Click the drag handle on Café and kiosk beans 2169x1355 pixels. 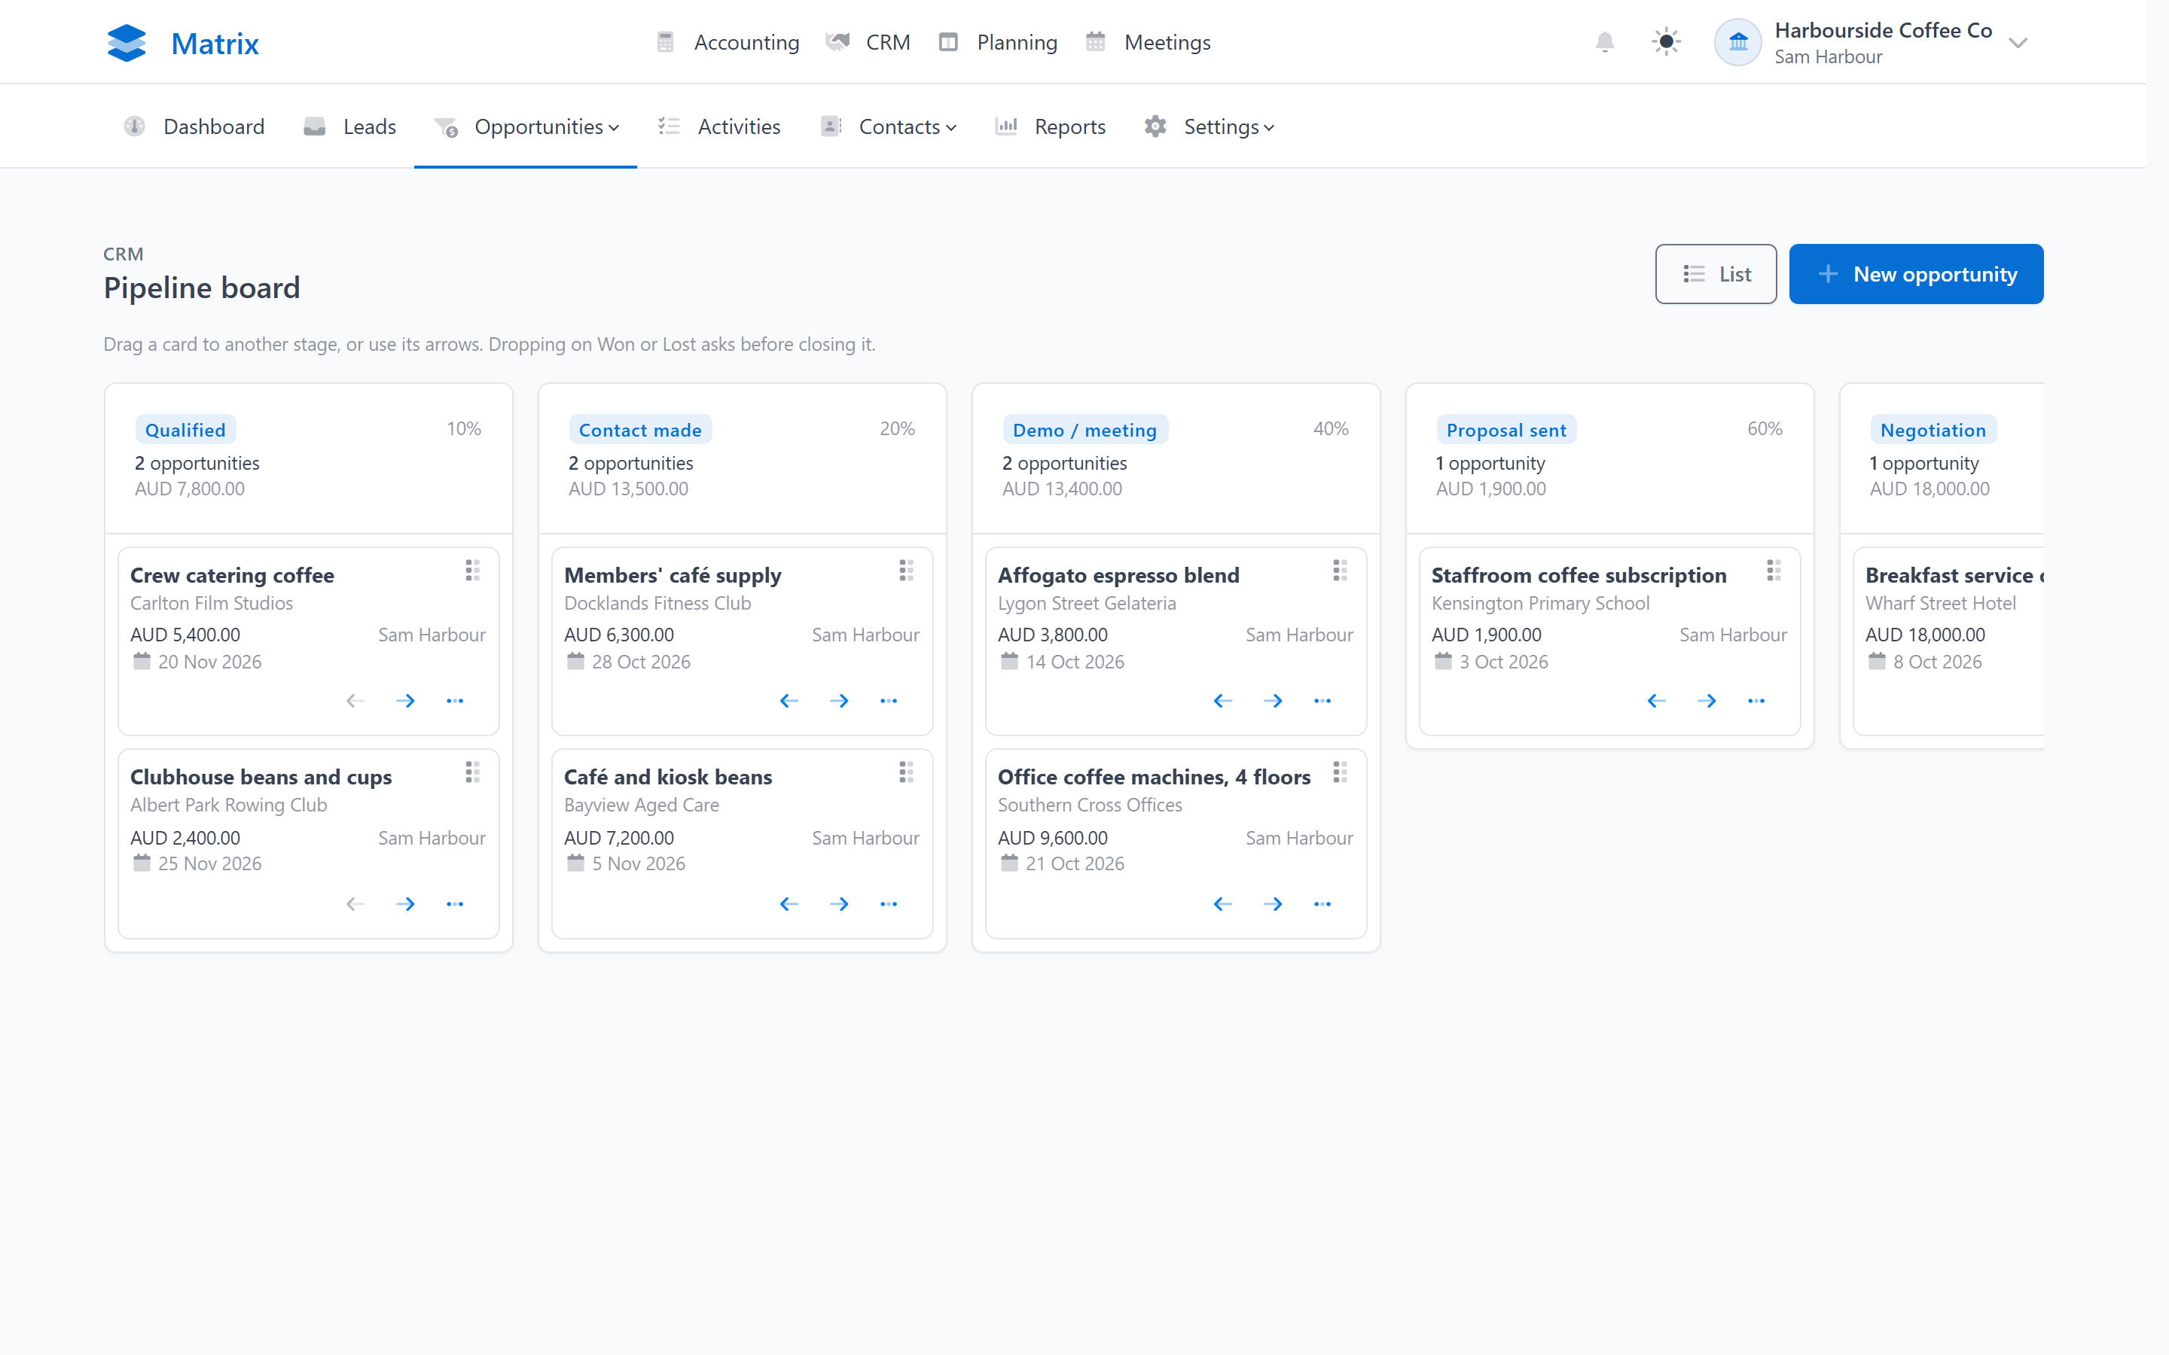coord(906,772)
